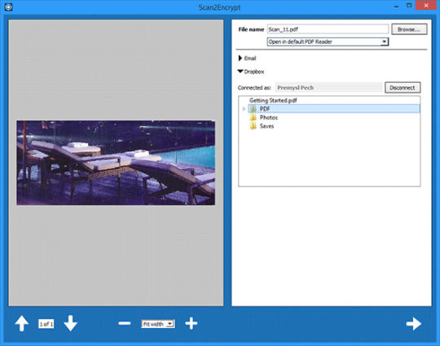
Task: Select the Photos folder
Action: point(264,117)
